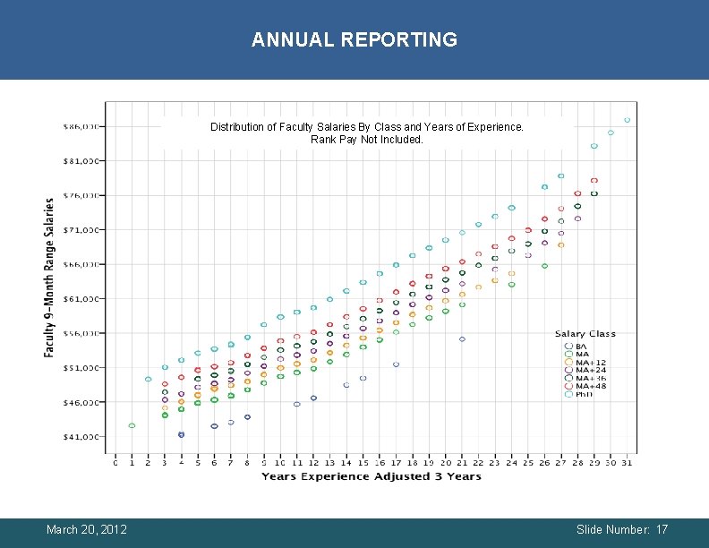Click the x-axis tick label 28
The height and width of the screenshot is (548, 709).
577,463
